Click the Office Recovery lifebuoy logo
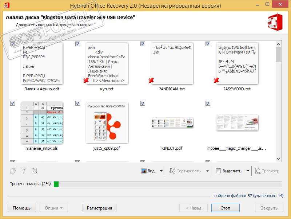Image resolution: width=291 pixels, height=219 pixels. 275,22
